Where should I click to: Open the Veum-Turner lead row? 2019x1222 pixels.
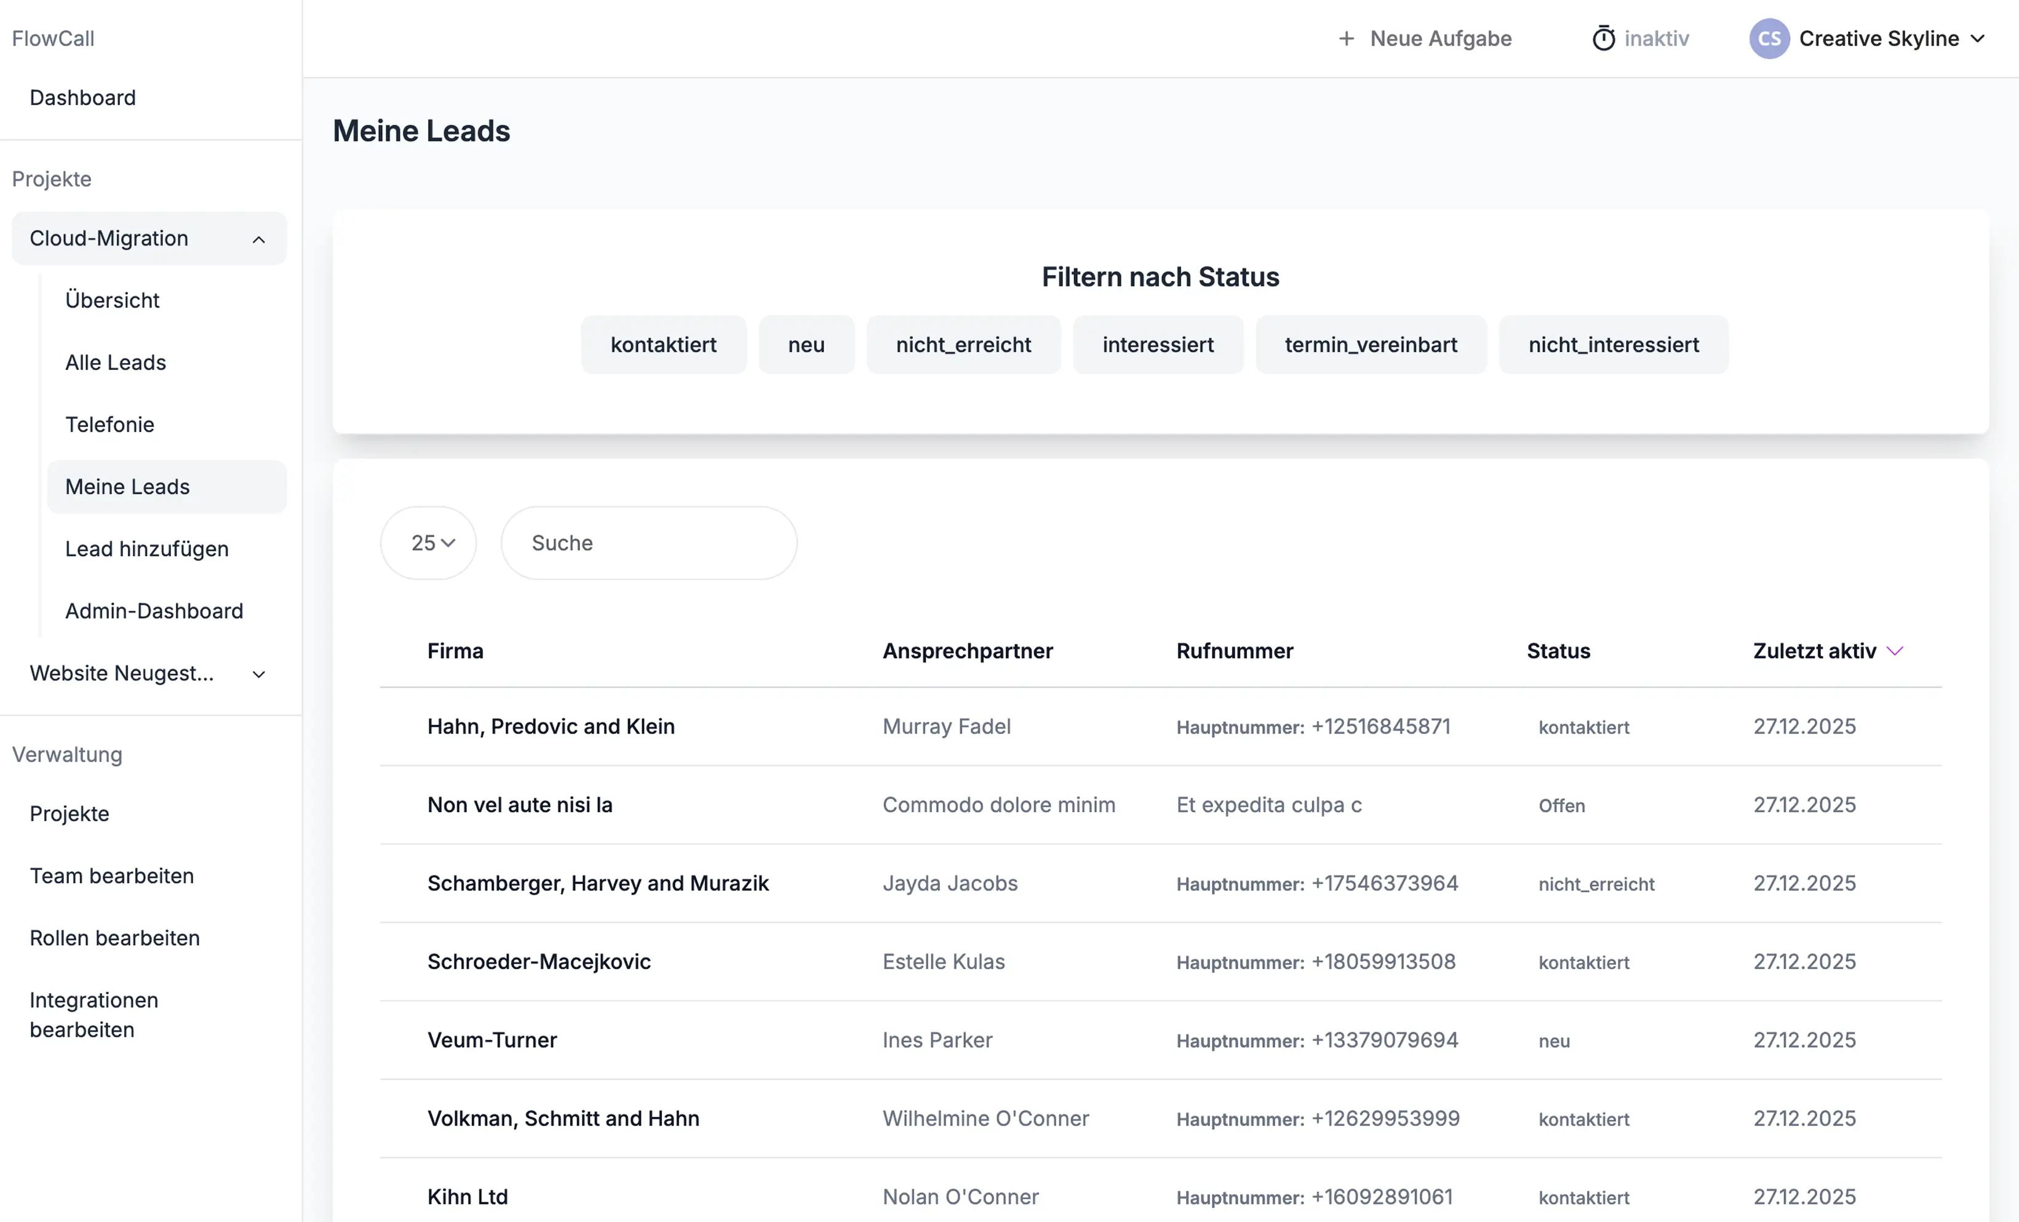tap(492, 1039)
